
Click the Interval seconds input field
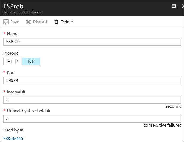point(92,100)
